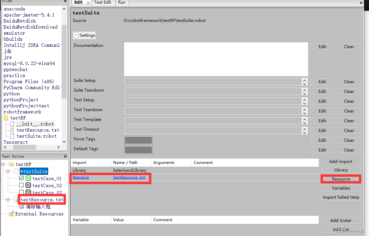Select the 清除输入框 keyword
This screenshot has height=236, width=369.
click(x=38, y=207)
